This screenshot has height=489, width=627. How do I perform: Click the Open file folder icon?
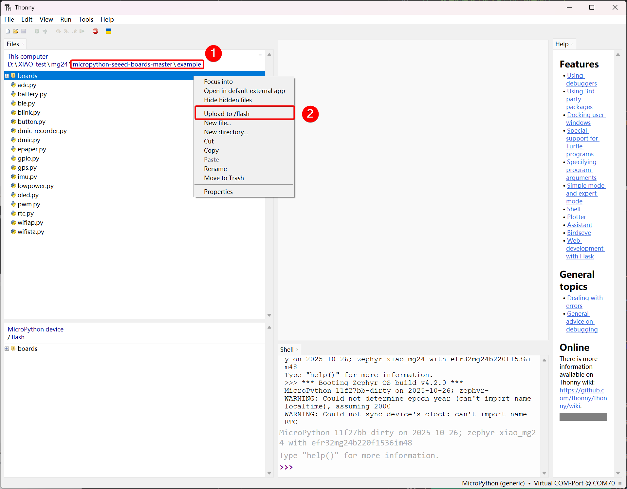[15, 31]
